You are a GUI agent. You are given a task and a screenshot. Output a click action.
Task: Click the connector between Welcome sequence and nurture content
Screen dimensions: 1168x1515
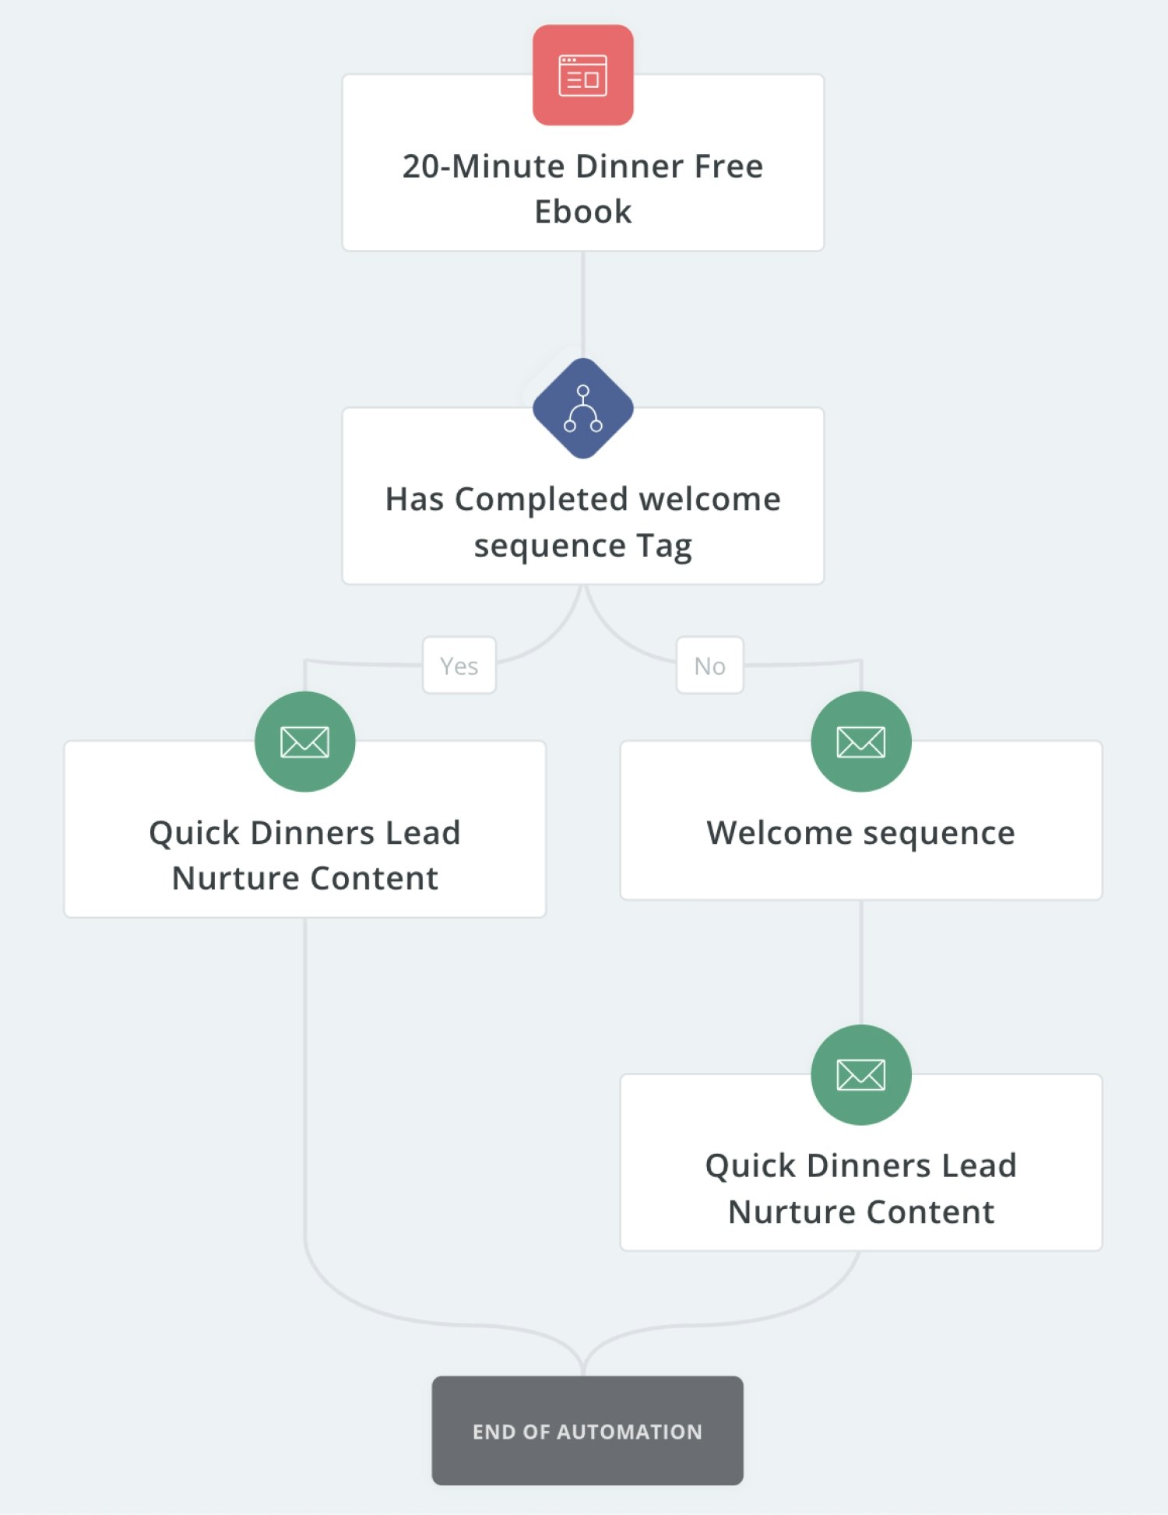tap(860, 962)
